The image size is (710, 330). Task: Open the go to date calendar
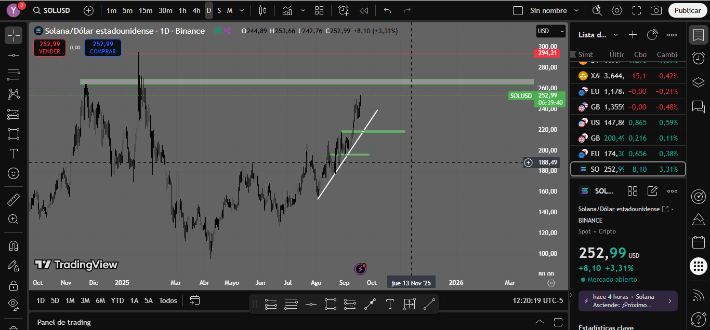195,300
